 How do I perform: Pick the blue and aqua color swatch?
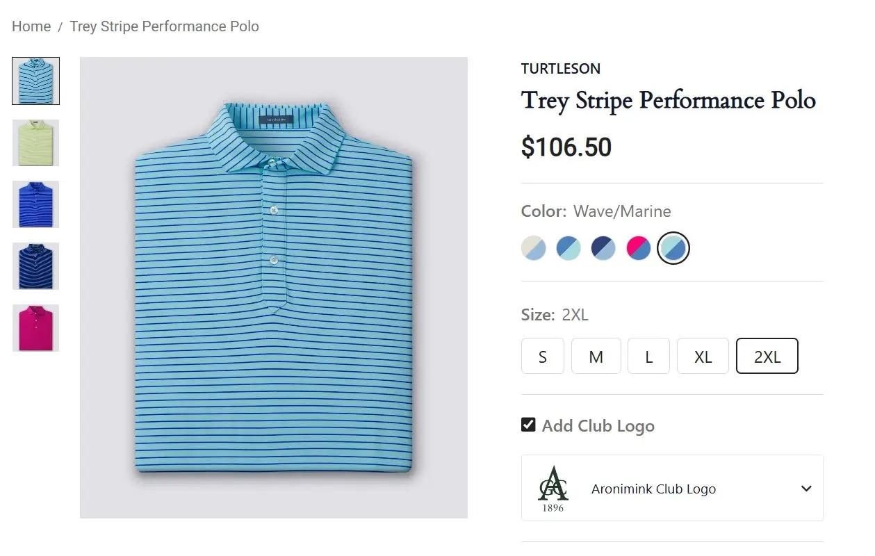(x=569, y=248)
